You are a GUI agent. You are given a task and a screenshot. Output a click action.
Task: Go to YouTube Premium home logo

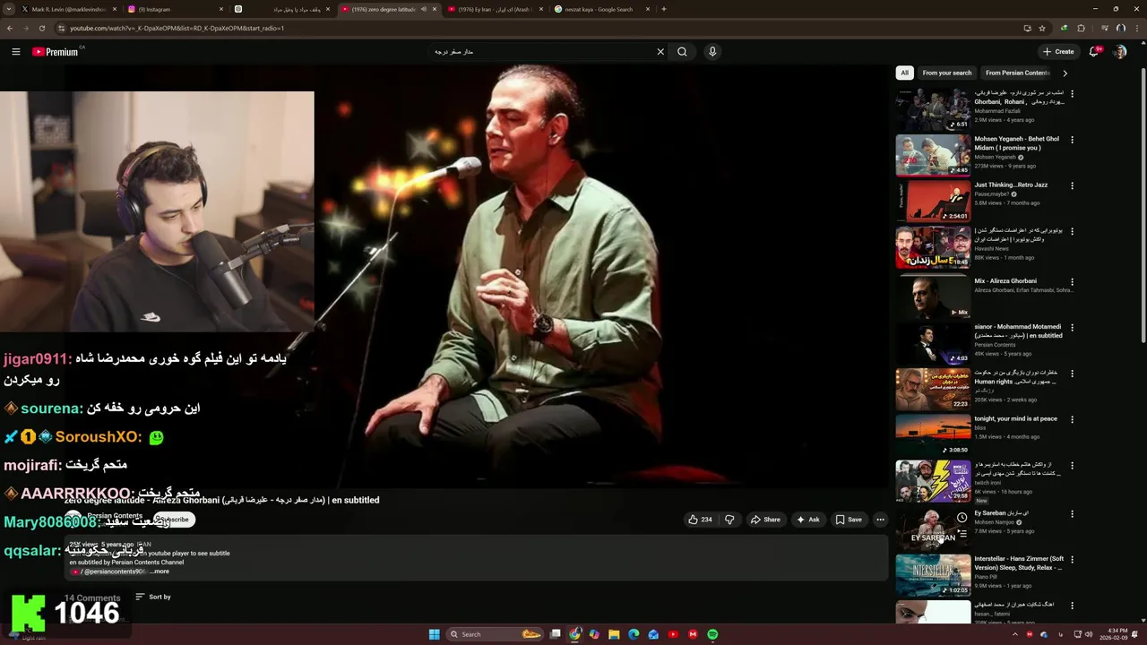[56, 52]
